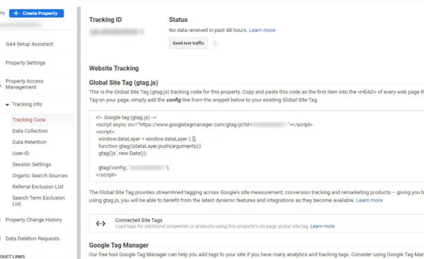The width and height of the screenshot is (424, 259).
Task: Click the gtag('config' line in snippet
Action: point(134,168)
